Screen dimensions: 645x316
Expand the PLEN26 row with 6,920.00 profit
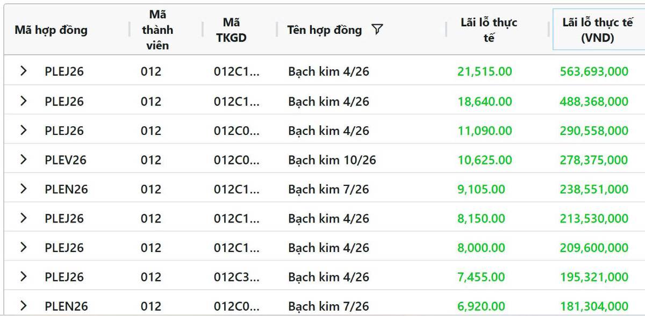23,306
